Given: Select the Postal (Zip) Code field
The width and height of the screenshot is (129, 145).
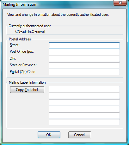Looking at the screenshot, I should click(84, 72).
